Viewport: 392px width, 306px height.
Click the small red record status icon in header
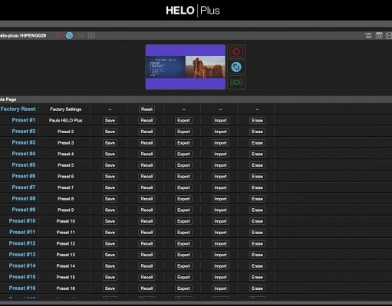pyautogui.click(x=58, y=35)
